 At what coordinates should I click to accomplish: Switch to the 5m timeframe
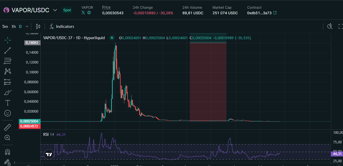coord(5,26)
